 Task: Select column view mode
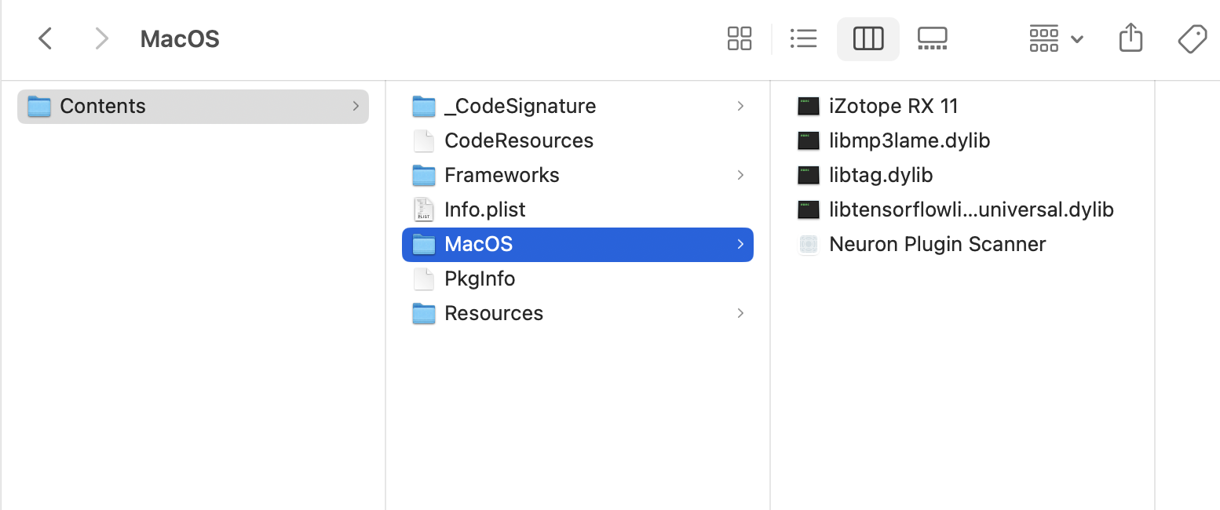[x=868, y=38]
